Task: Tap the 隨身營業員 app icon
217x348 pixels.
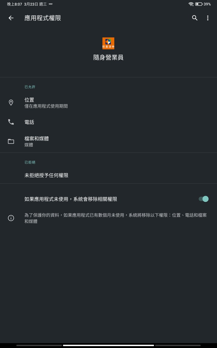Action: coord(108,43)
